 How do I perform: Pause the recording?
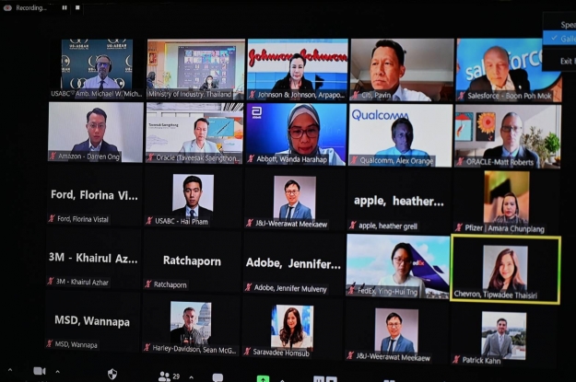[x=65, y=7]
